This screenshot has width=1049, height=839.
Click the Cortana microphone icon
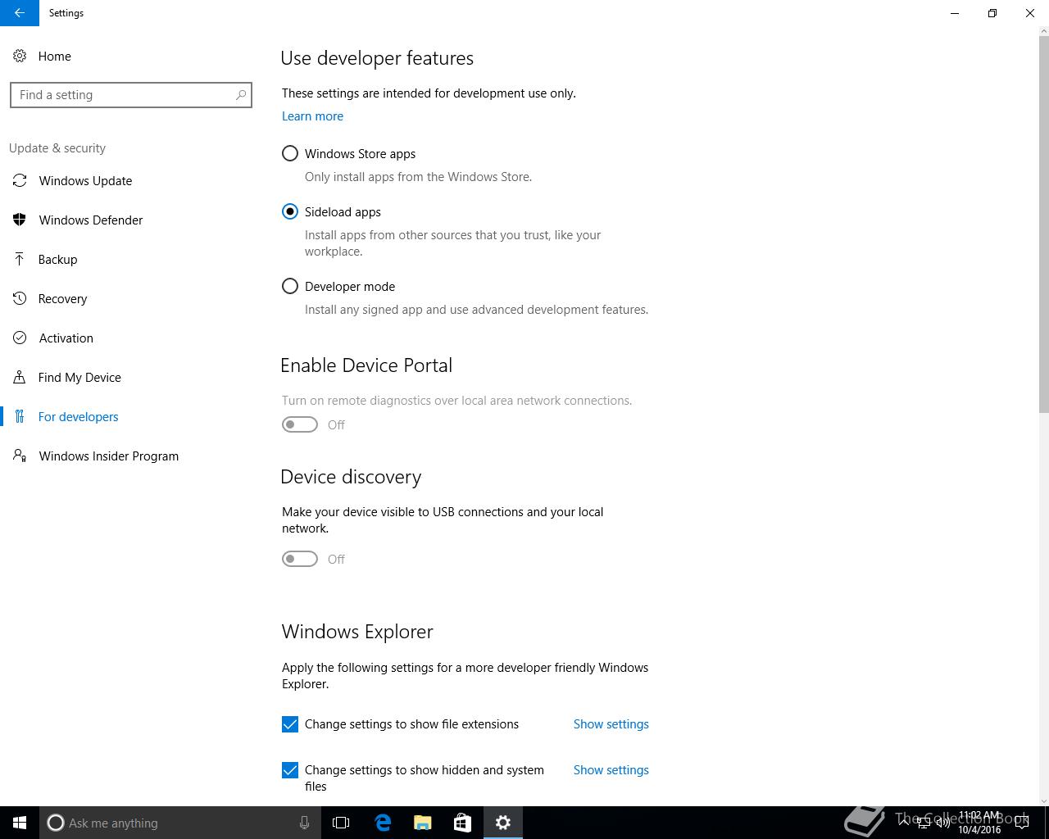(304, 823)
